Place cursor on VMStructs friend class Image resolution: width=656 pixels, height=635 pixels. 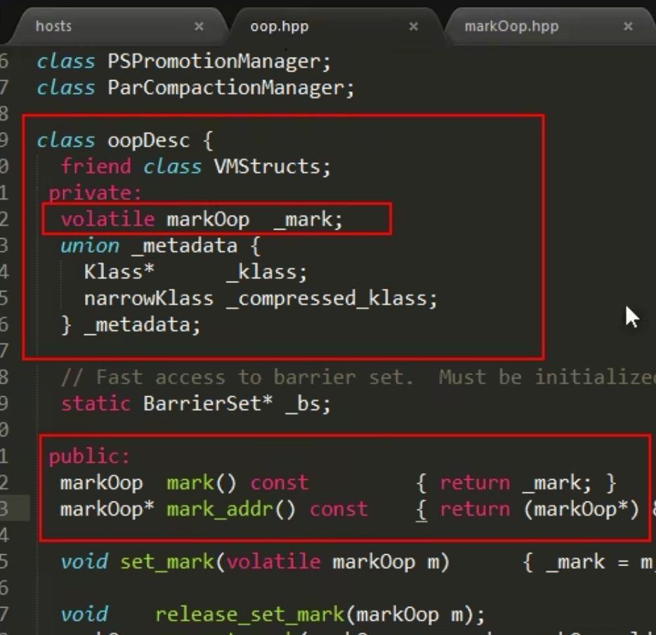coord(275,166)
